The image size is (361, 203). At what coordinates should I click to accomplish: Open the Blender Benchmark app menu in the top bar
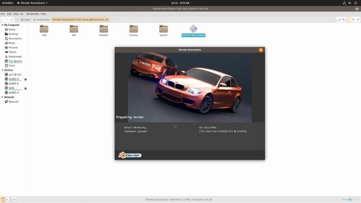(x=33, y=3)
